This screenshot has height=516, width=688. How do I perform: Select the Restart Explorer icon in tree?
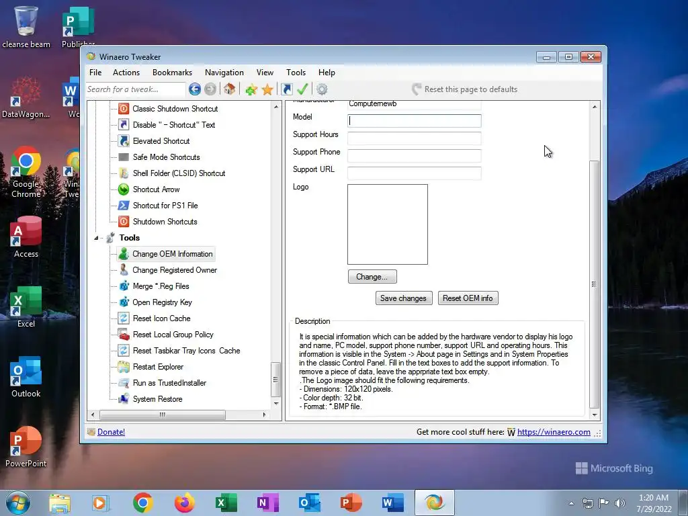coord(124,366)
